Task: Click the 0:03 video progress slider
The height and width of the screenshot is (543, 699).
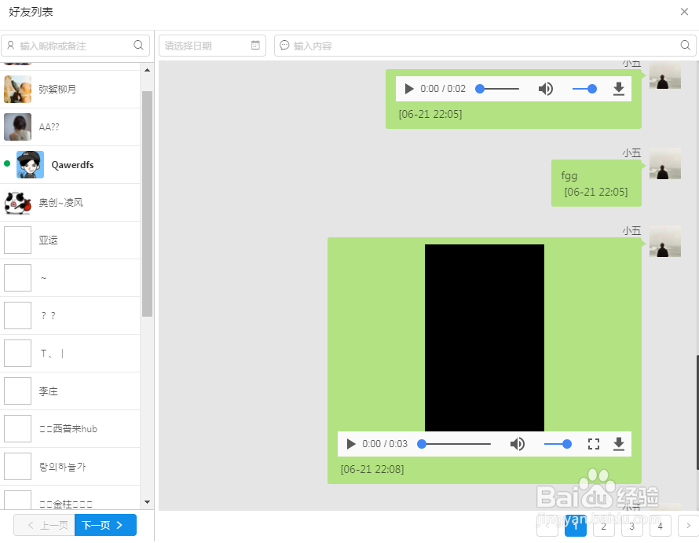Action: [x=454, y=444]
